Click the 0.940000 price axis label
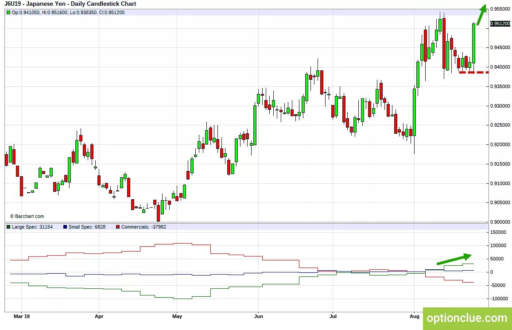512x330 pixels. 500,67
